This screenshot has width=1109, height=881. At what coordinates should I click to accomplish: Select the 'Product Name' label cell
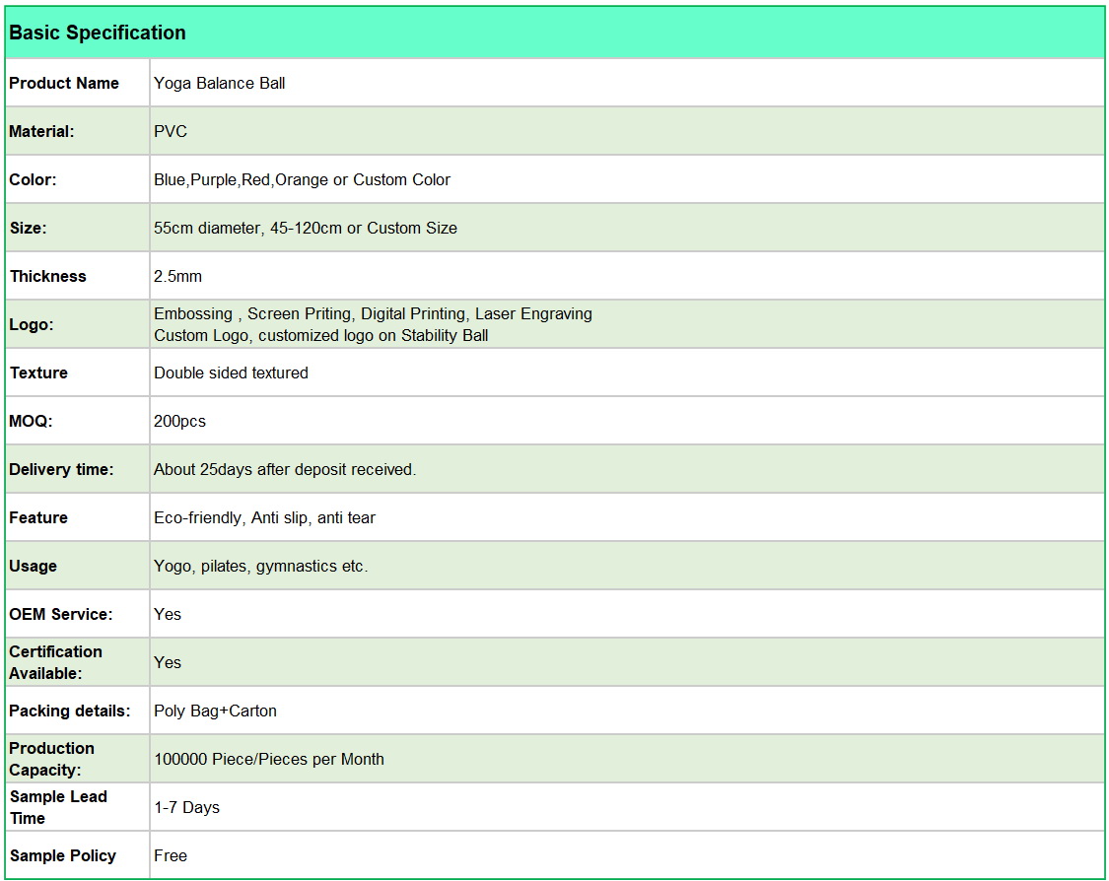tap(77, 83)
